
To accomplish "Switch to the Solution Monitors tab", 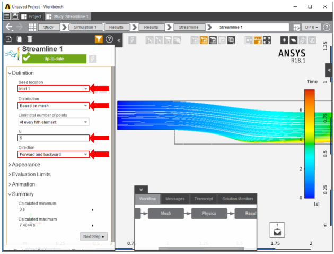I will click(x=238, y=199).
